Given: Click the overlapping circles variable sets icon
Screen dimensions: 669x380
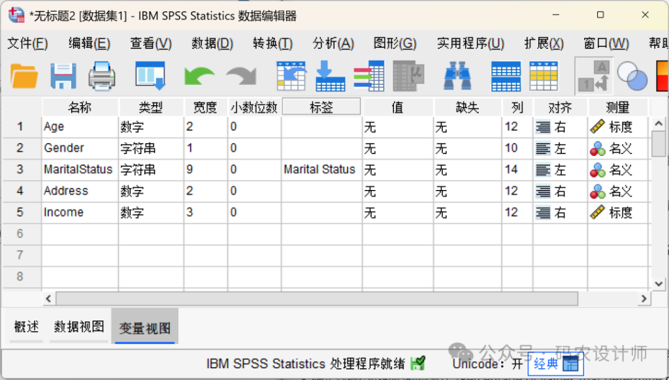Looking at the screenshot, I should click(631, 76).
